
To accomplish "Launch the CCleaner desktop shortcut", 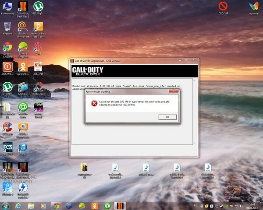I will pos(7,129).
